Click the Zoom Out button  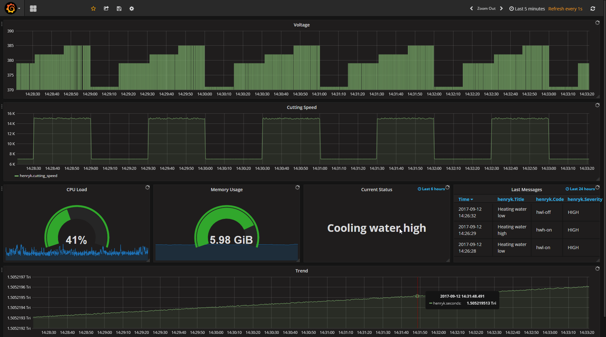(x=486, y=9)
